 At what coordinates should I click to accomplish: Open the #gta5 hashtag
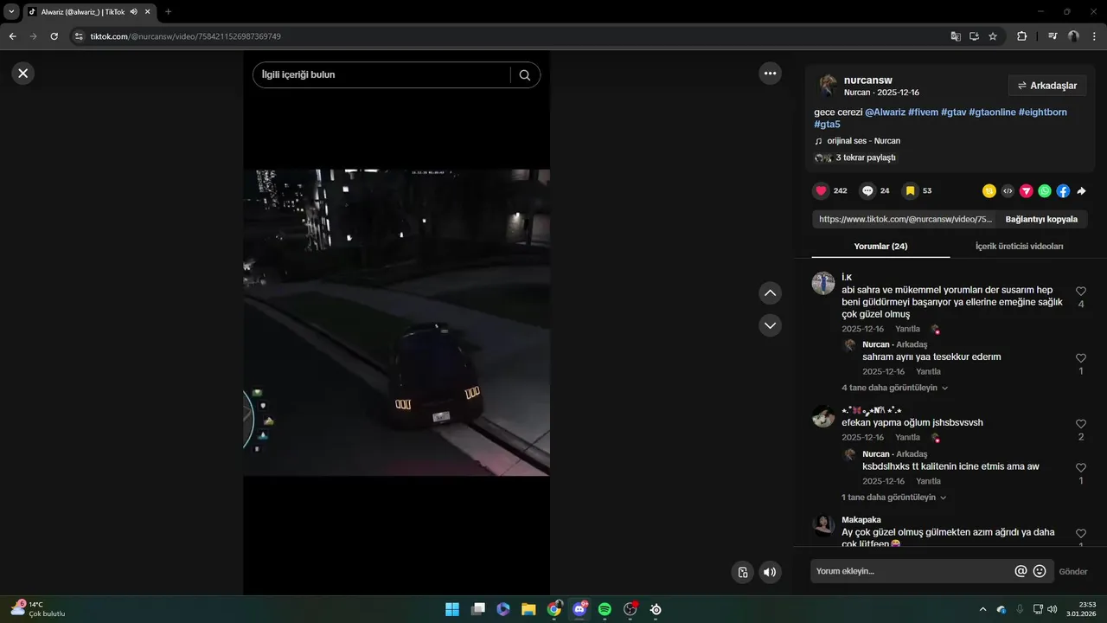(827, 125)
